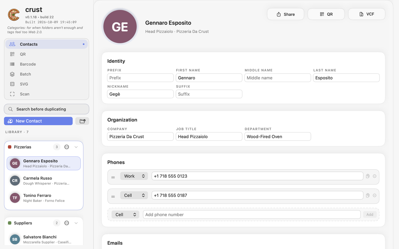This screenshot has height=249, width=399.
Task: Export the contact with the VCF button
Action: tap(367, 14)
